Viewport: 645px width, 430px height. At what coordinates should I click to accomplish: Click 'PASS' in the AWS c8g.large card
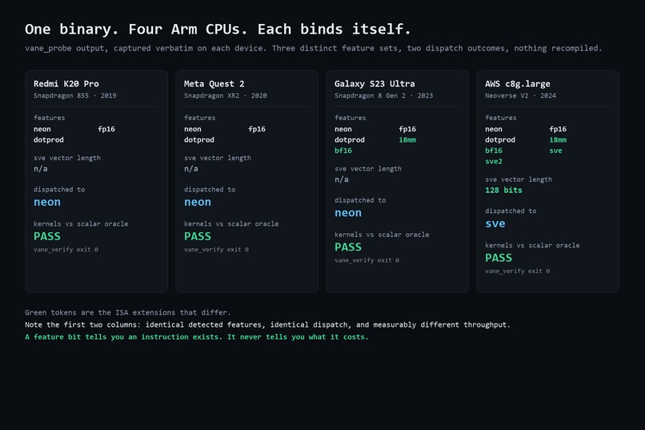point(499,258)
